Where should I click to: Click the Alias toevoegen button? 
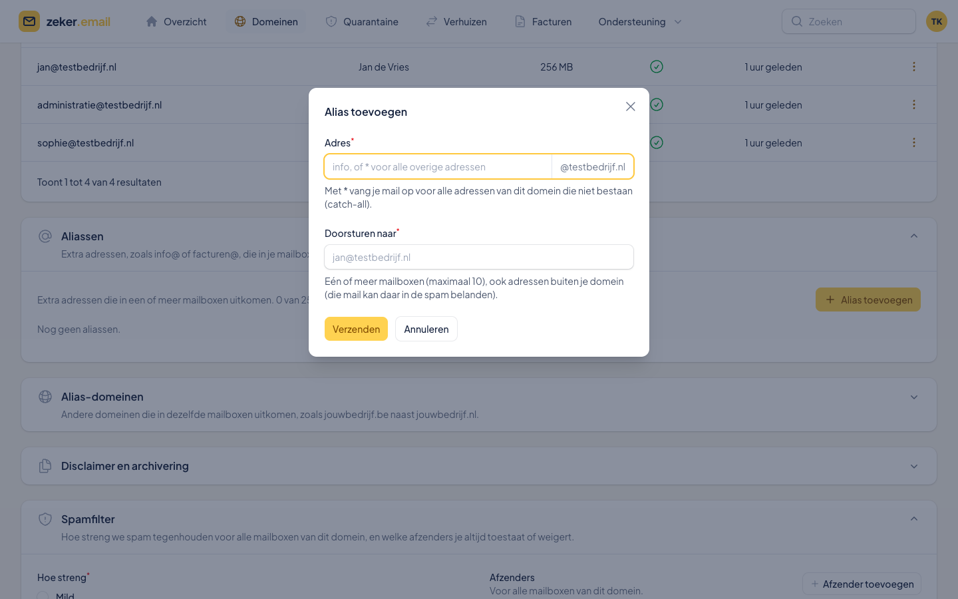click(x=868, y=299)
